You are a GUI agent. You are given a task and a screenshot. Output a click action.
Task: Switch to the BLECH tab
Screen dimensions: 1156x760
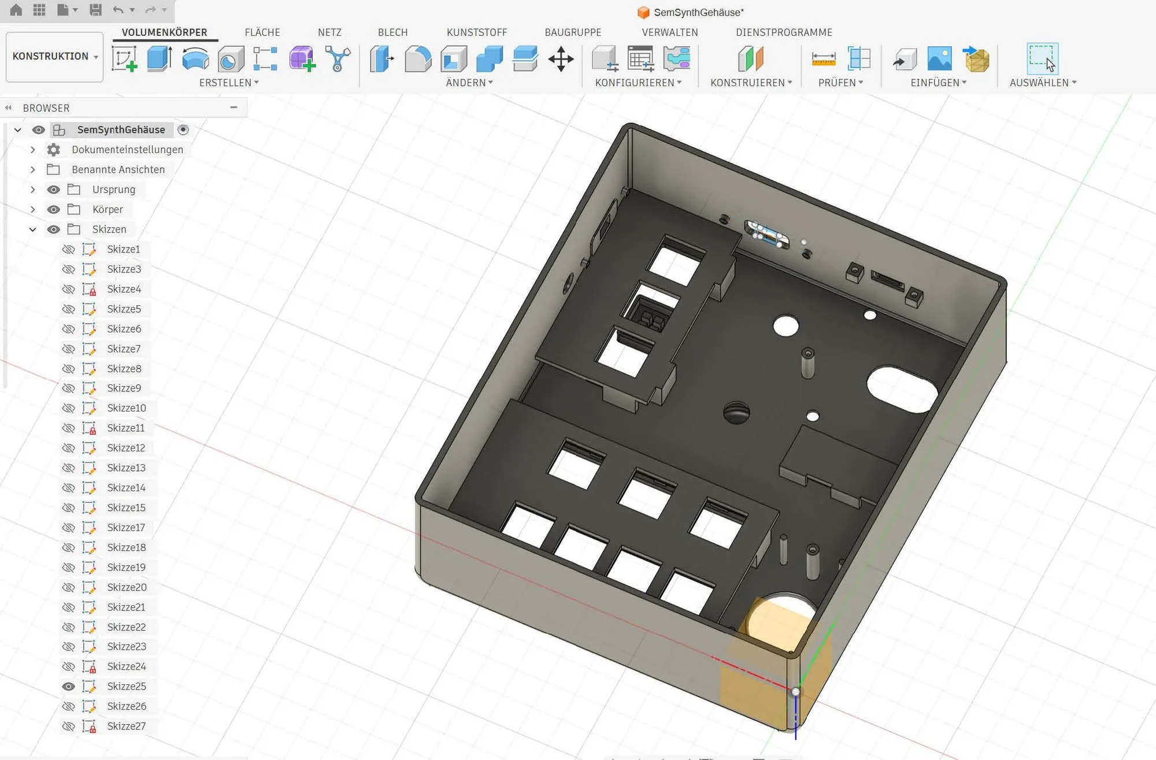click(393, 32)
